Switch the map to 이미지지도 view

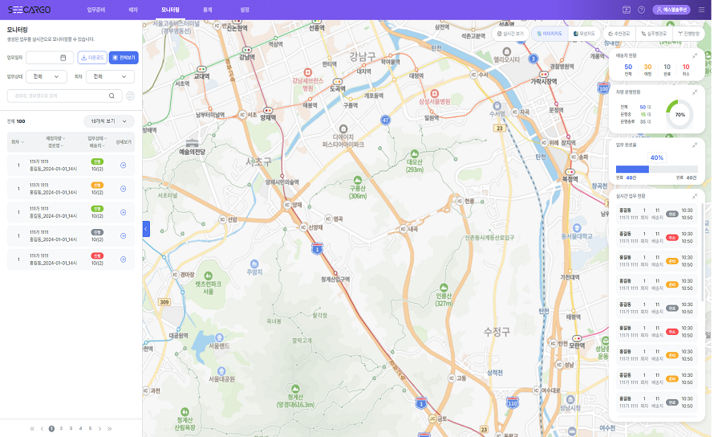(551, 35)
